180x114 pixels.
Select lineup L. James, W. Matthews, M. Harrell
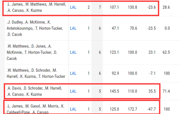pos(36,7)
